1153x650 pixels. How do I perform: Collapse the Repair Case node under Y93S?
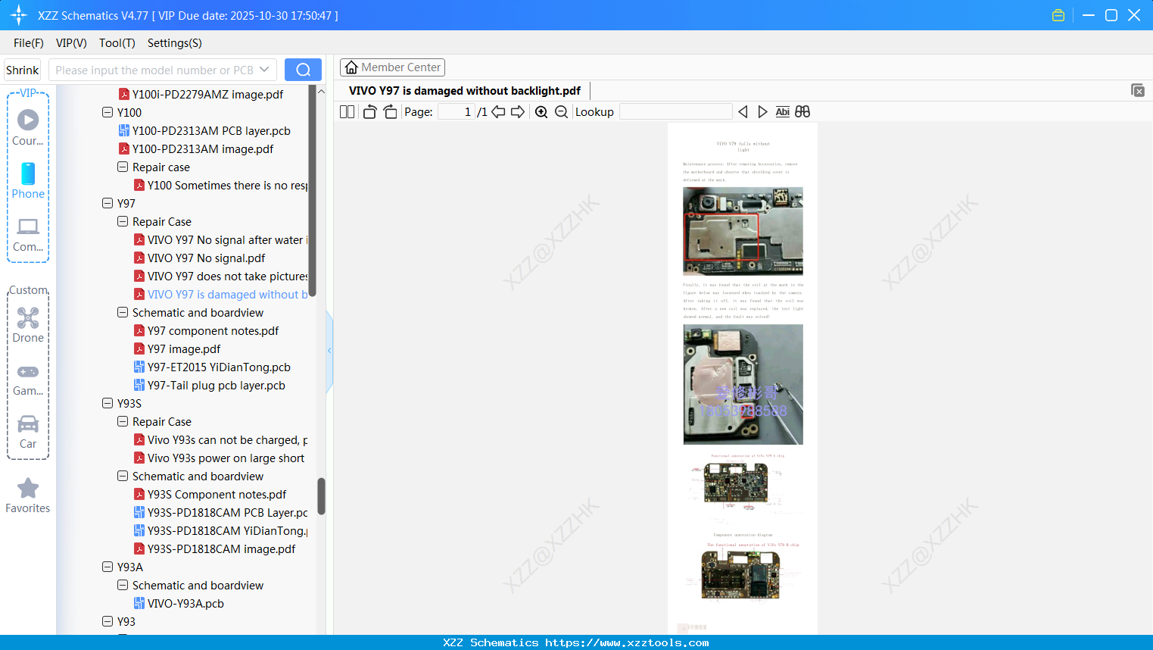coord(123,421)
